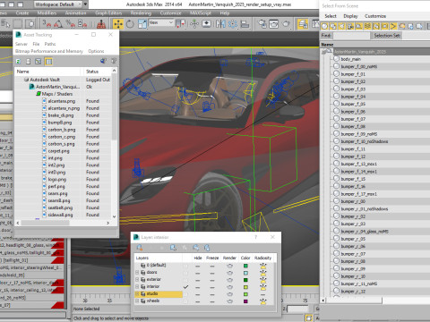The image size is (430, 322).
Task: Click the Asset Tracking horizontal scrollbar
Action: click(x=63, y=223)
